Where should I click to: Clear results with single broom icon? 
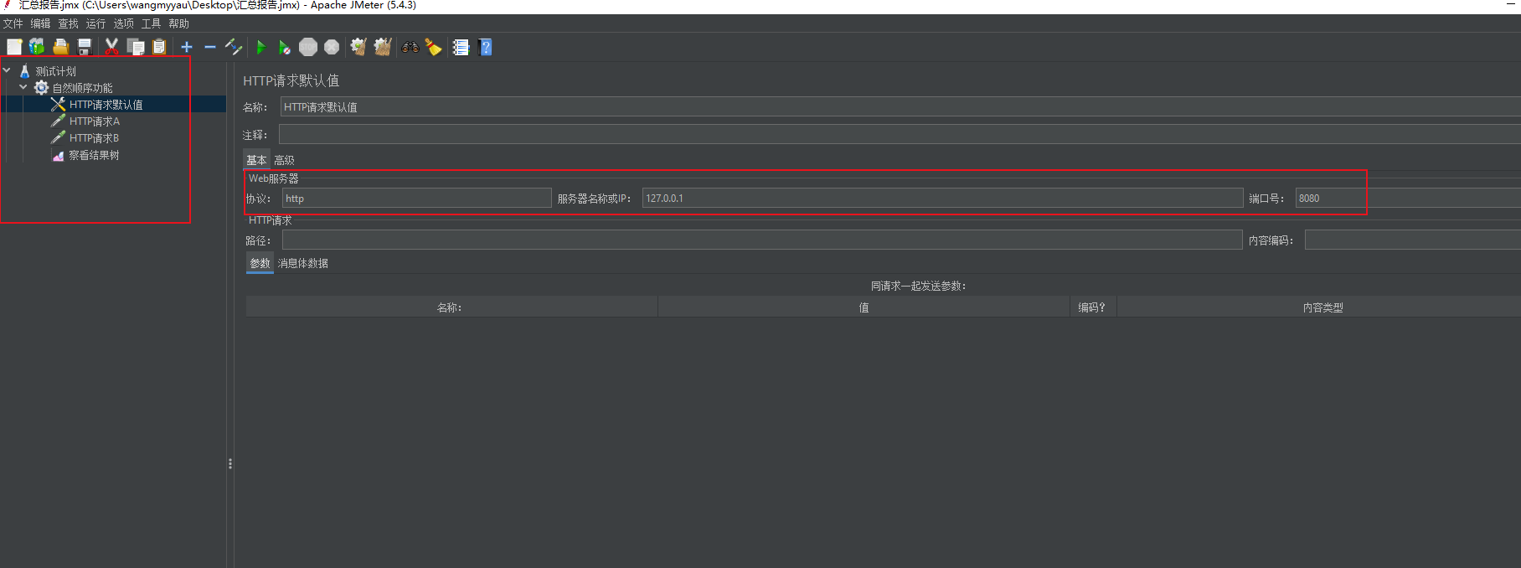tap(358, 47)
